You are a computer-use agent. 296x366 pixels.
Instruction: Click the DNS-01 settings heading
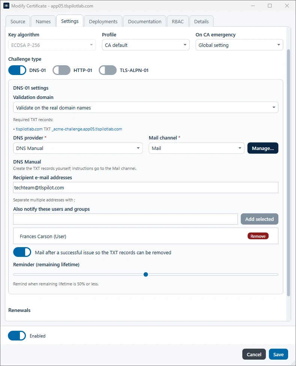click(31, 88)
